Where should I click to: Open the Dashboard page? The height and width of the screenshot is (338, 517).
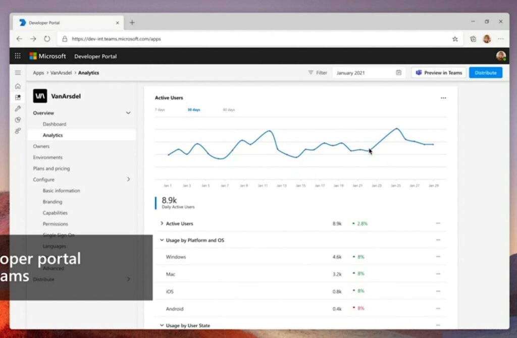click(55, 124)
